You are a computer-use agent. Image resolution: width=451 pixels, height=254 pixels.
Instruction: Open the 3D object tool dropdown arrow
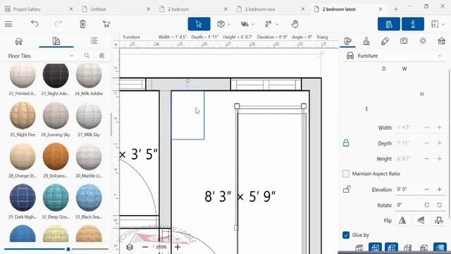(229, 25)
